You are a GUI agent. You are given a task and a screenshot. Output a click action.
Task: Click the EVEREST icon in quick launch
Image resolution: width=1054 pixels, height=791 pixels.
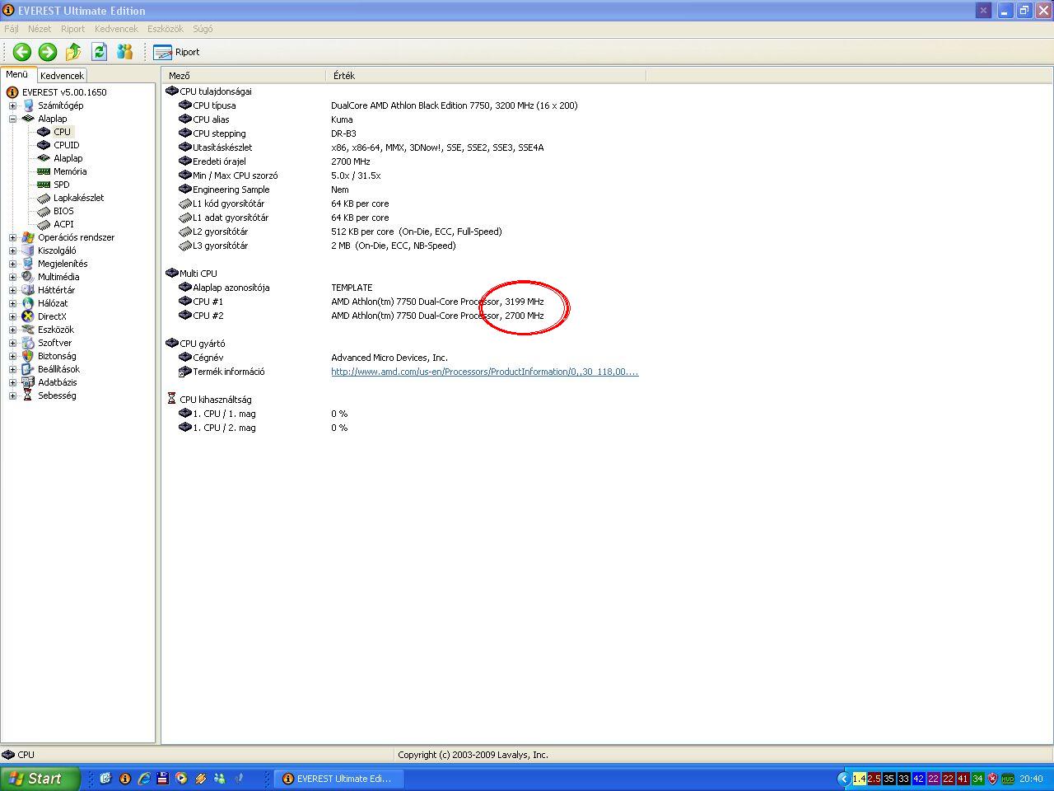point(125,778)
